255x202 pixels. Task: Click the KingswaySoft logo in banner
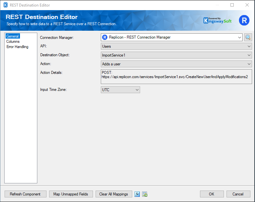[217, 21]
